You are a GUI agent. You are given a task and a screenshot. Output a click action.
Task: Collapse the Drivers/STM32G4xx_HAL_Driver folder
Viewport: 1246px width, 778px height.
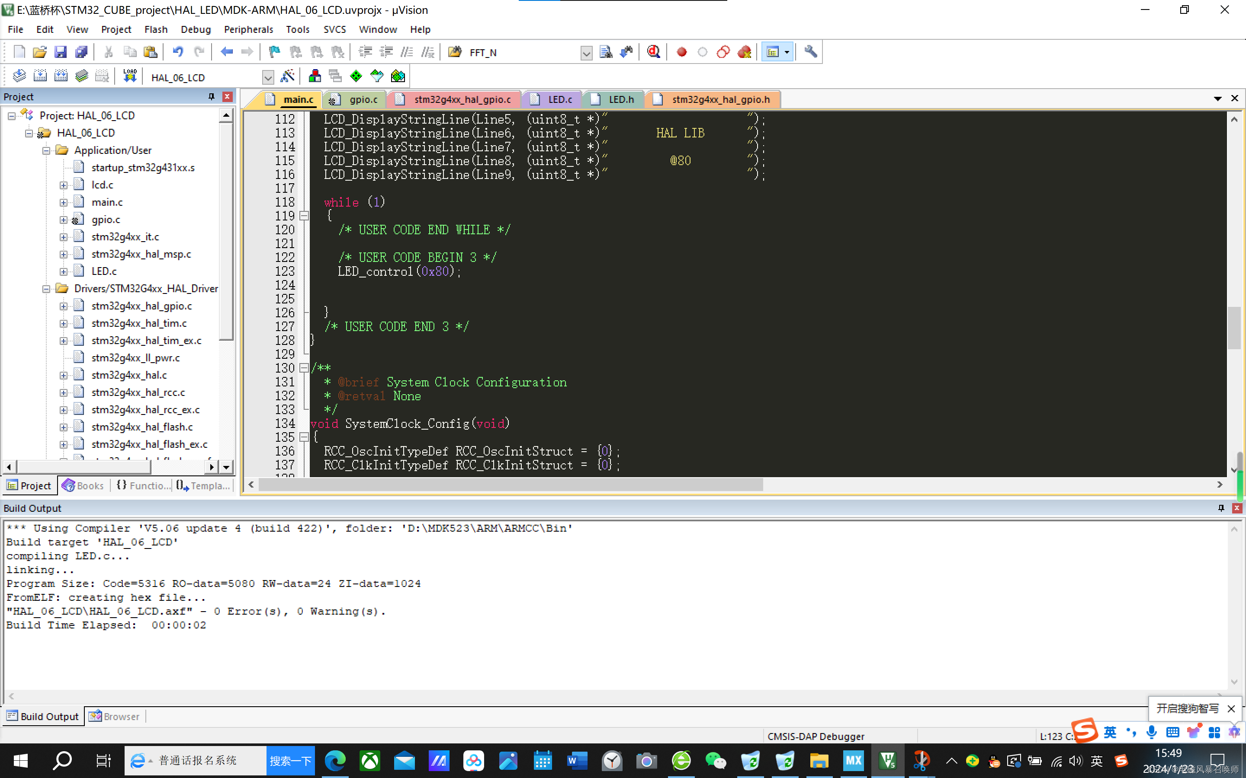coord(46,289)
